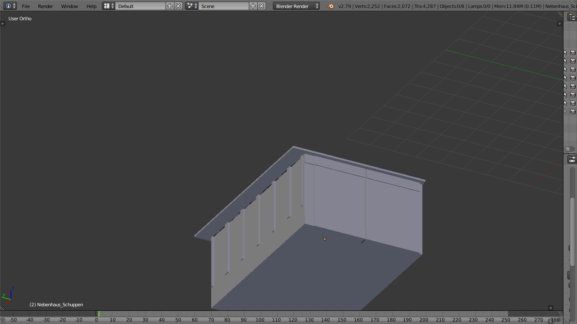Toggle selectability of the first outliner object
577x324 pixels.
pos(566,52)
